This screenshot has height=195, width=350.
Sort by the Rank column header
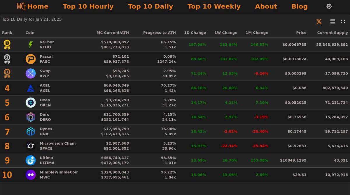point(7,33)
